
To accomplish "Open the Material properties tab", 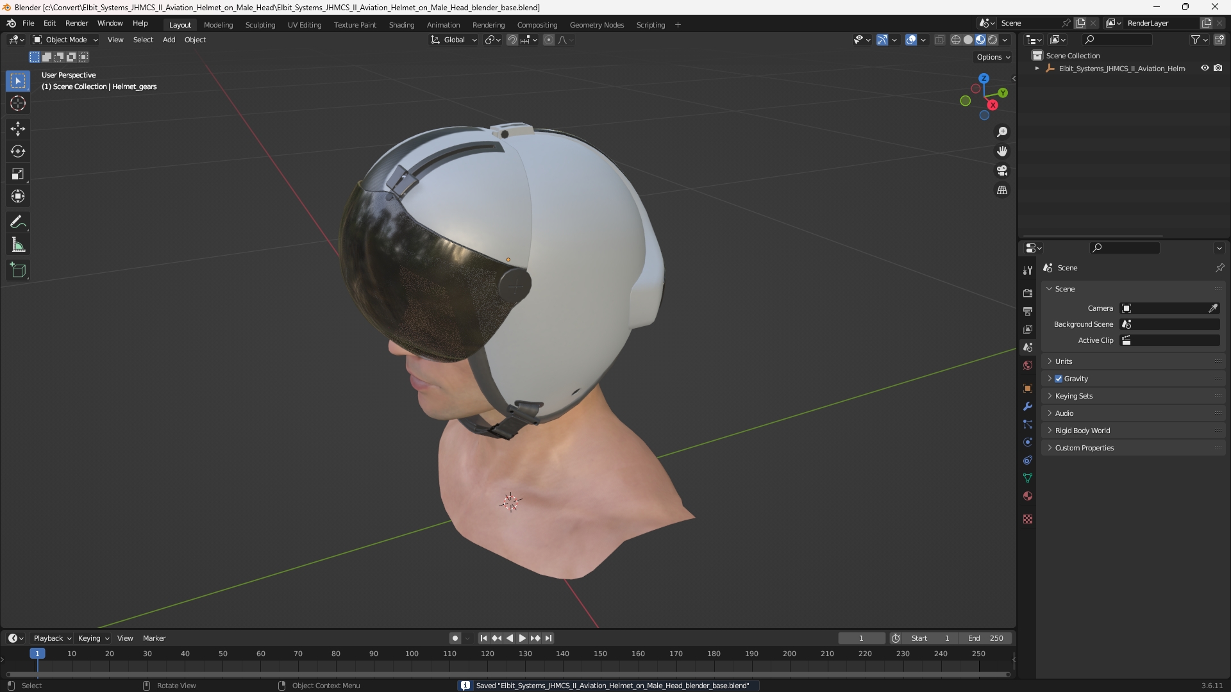I will 1028,496.
